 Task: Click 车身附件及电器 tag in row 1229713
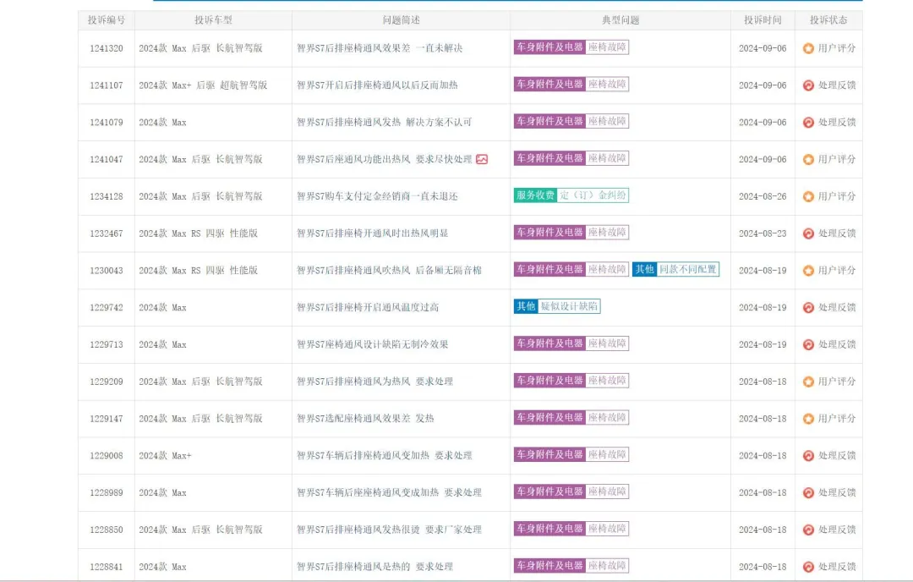click(x=549, y=343)
